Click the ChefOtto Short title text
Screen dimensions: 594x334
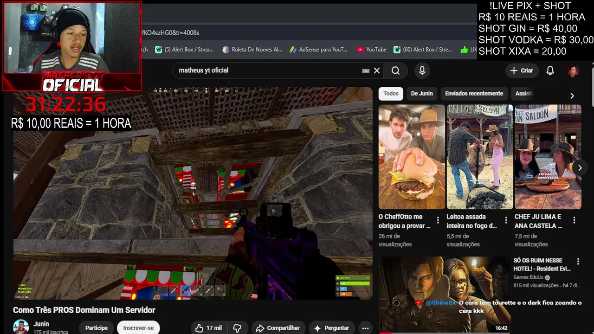tap(404, 221)
